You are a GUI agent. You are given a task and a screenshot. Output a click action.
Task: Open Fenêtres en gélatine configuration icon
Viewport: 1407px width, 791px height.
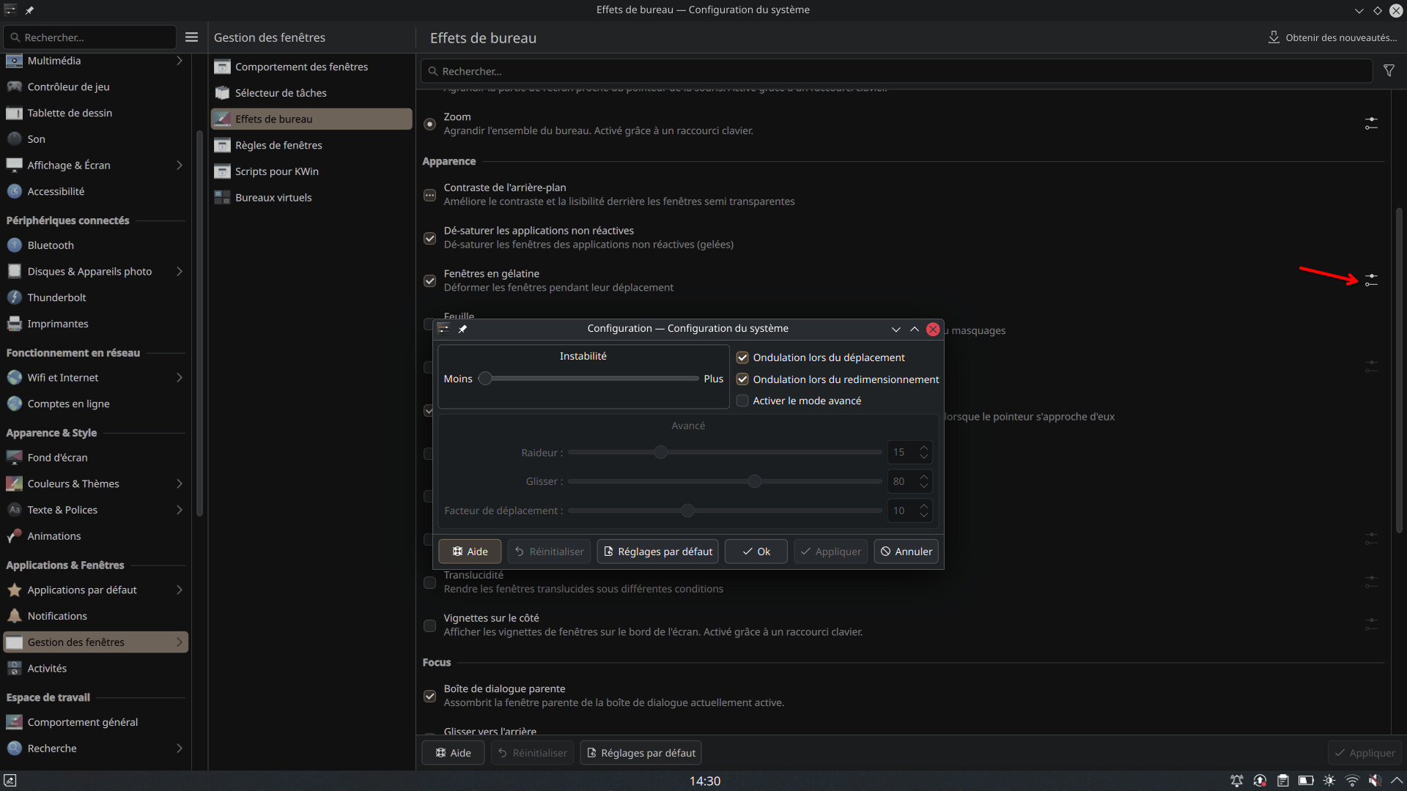[1371, 281]
